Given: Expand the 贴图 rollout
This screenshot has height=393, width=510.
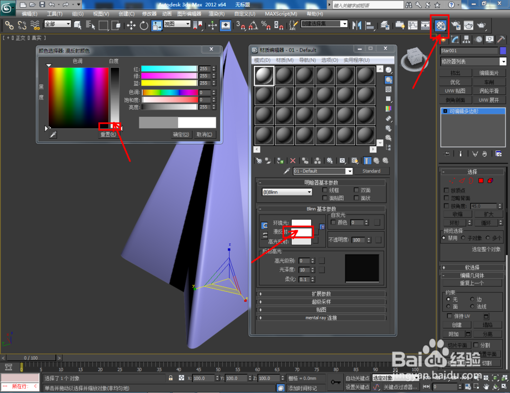Looking at the screenshot, I should [x=321, y=310].
